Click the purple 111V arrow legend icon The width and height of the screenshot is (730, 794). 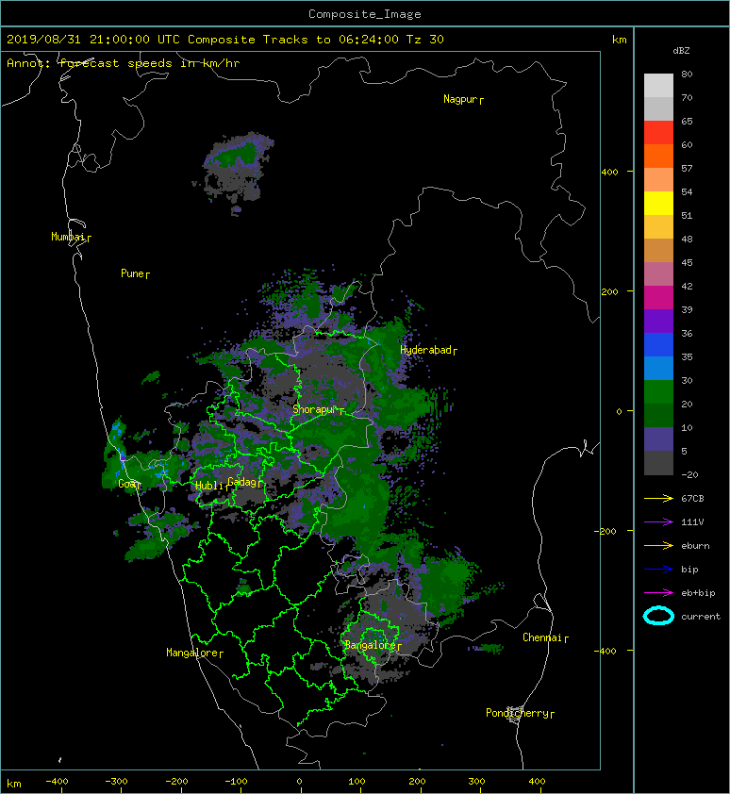tap(658, 522)
